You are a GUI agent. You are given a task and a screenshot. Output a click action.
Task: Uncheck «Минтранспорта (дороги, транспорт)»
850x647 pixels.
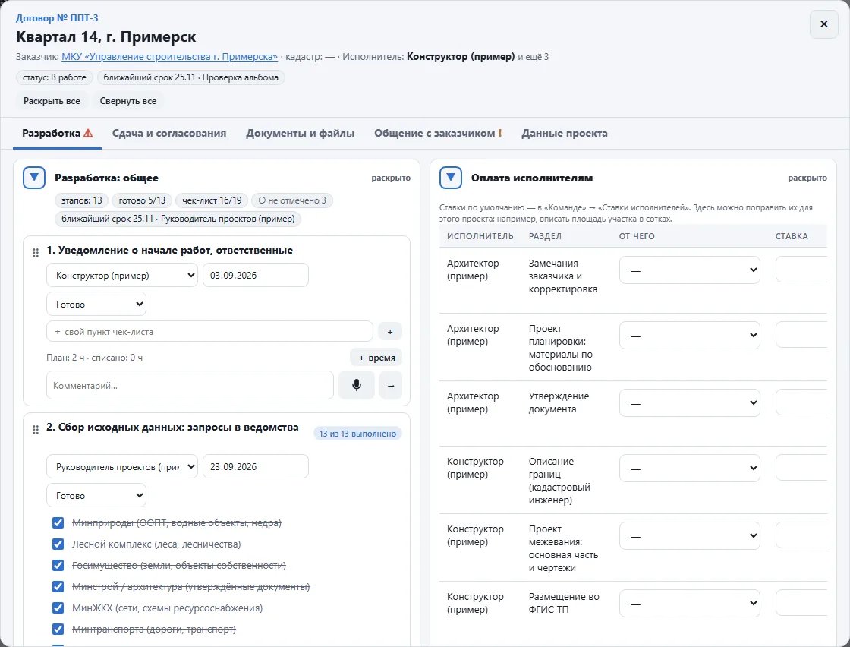[x=58, y=629]
